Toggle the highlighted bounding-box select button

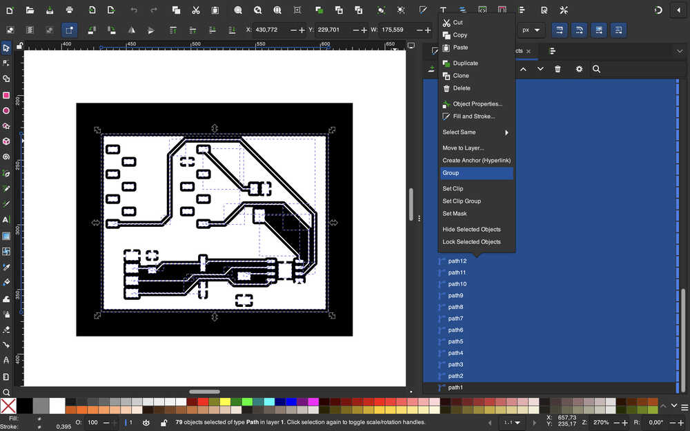pyautogui.click(x=69, y=30)
